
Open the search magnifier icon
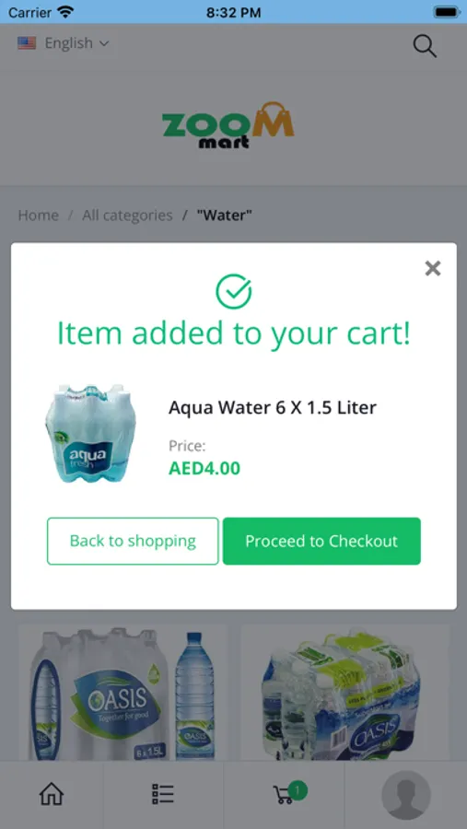coord(425,46)
